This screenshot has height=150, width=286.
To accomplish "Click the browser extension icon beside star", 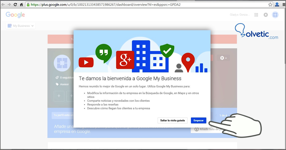I will (x=277, y=4).
